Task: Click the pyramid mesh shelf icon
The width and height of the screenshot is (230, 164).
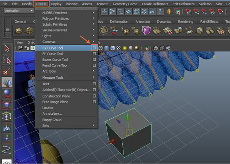Action: coord(156,31)
